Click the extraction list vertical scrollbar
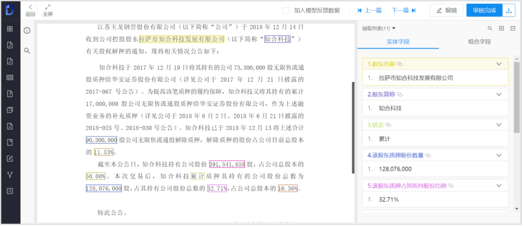The image size is (524, 227). click(517, 97)
